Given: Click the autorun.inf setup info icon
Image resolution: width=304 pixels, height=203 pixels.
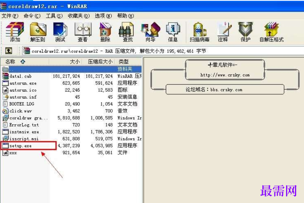Looking at the screenshot, I should [5, 97].
